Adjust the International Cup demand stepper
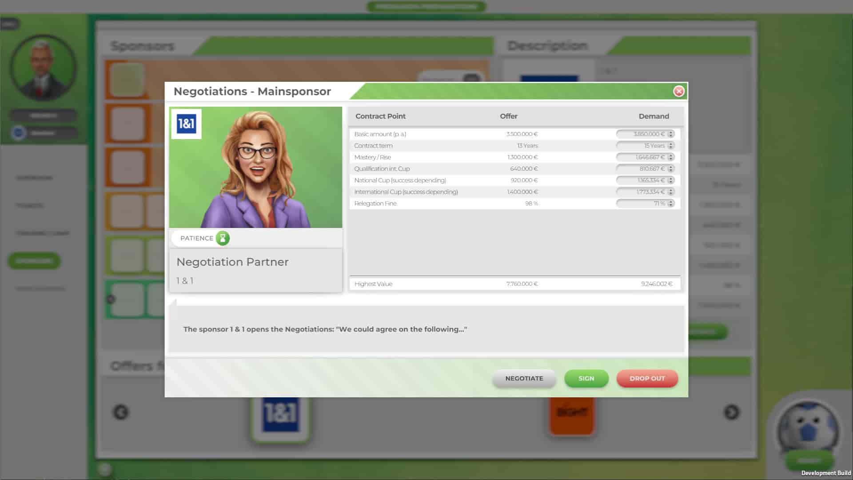The width and height of the screenshot is (853, 480). [671, 192]
